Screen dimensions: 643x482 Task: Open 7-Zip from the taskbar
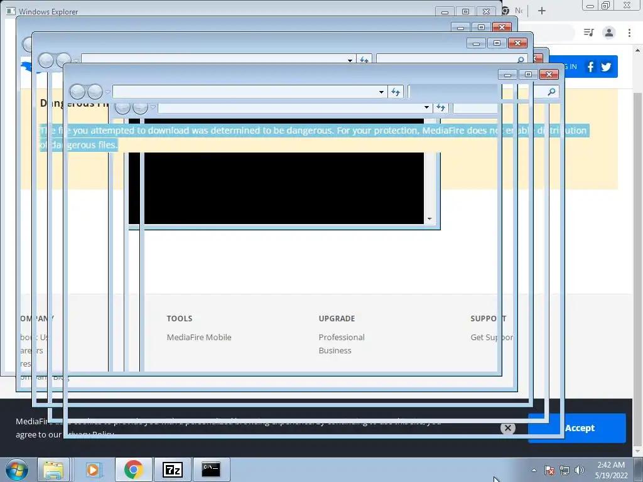point(172,469)
